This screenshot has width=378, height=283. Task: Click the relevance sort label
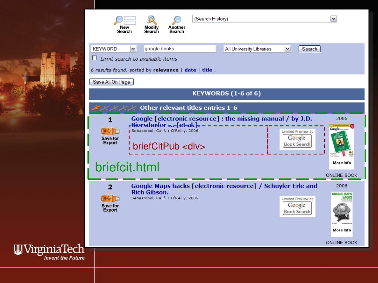point(166,70)
